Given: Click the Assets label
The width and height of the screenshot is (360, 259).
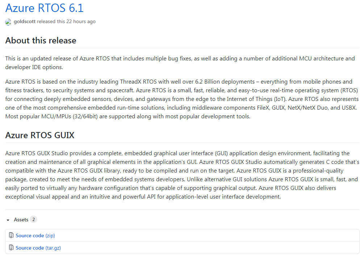Looking at the screenshot, I should (x=21, y=220).
